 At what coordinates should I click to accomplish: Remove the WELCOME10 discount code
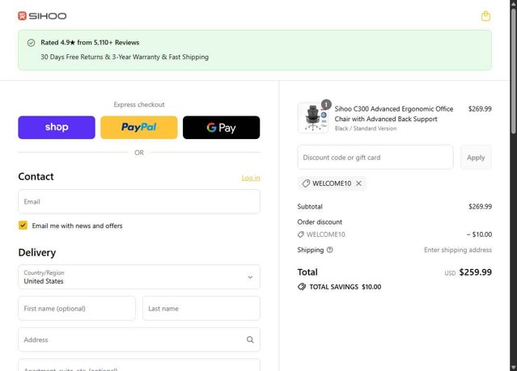[x=358, y=183]
